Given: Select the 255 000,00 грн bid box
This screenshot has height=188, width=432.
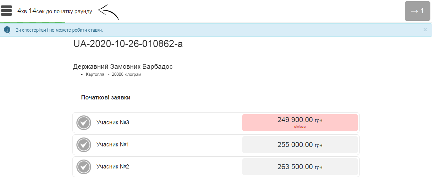Looking at the screenshot, I should (300, 145).
